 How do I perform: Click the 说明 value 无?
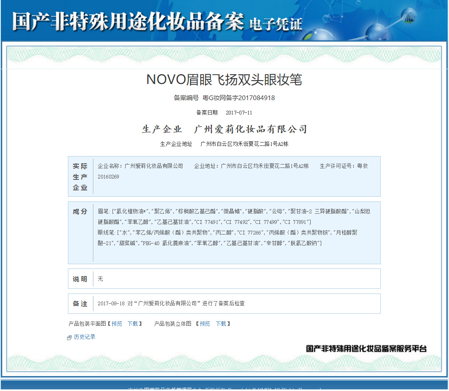point(100,279)
